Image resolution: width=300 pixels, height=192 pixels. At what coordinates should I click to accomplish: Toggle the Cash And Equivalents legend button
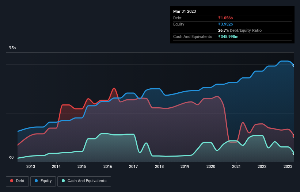coord(84,181)
